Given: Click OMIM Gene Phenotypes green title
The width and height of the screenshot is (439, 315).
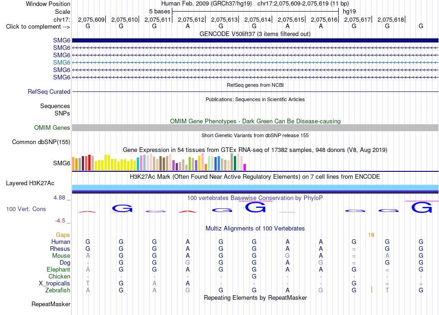Looking at the screenshot, I should point(255,121).
